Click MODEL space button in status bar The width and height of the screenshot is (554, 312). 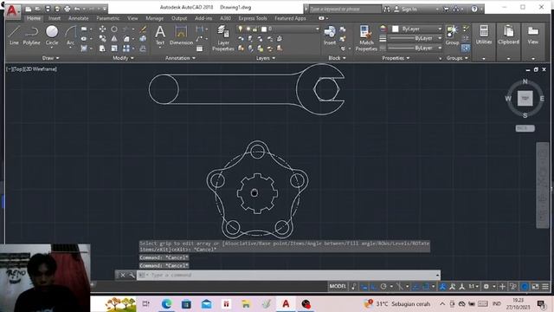point(338,286)
